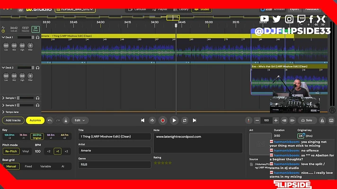The width and height of the screenshot is (337, 189).
Task: Click the zoom value field showing 100
Action: (266, 120)
